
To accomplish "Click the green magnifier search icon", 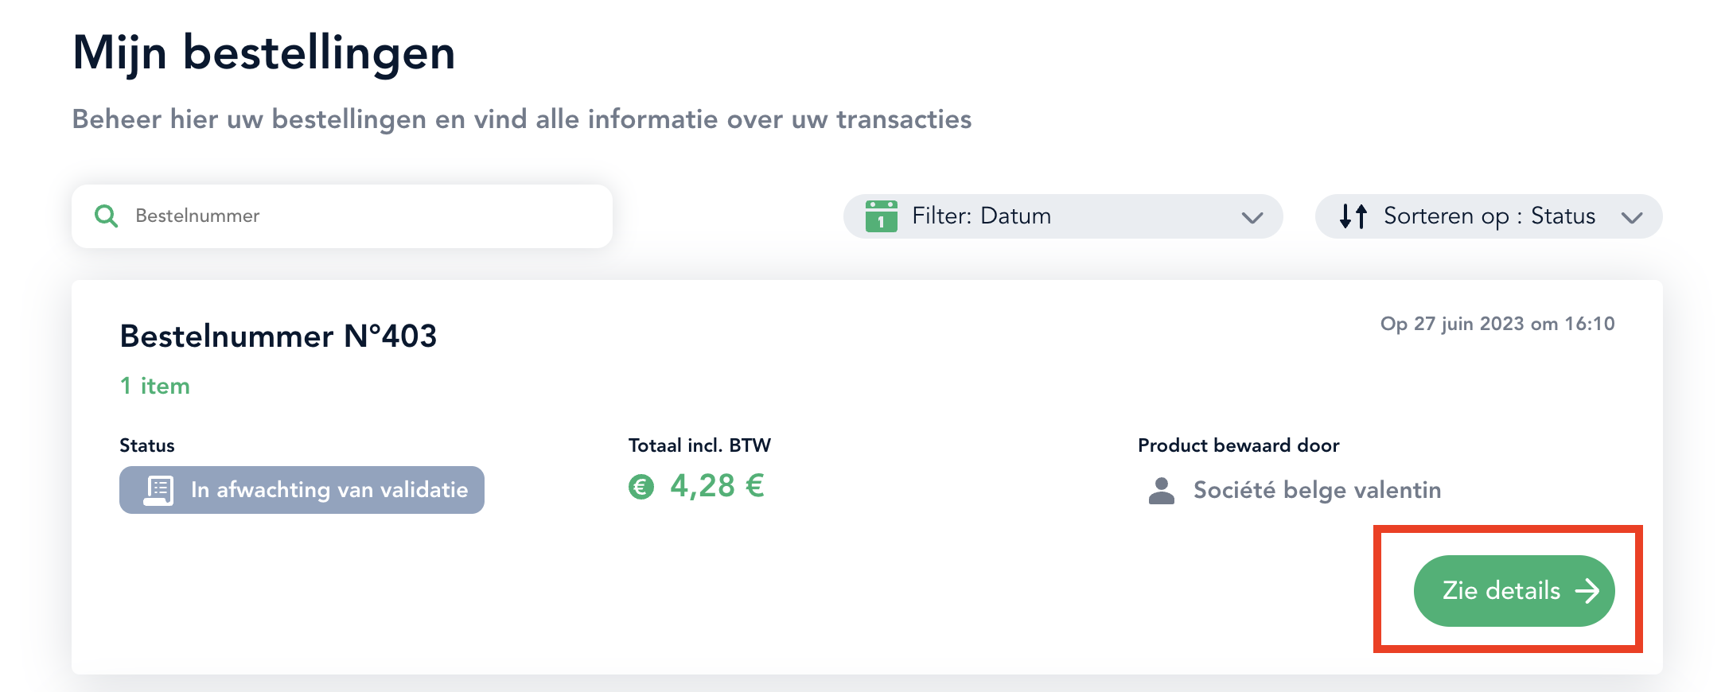I will pos(106,216).
